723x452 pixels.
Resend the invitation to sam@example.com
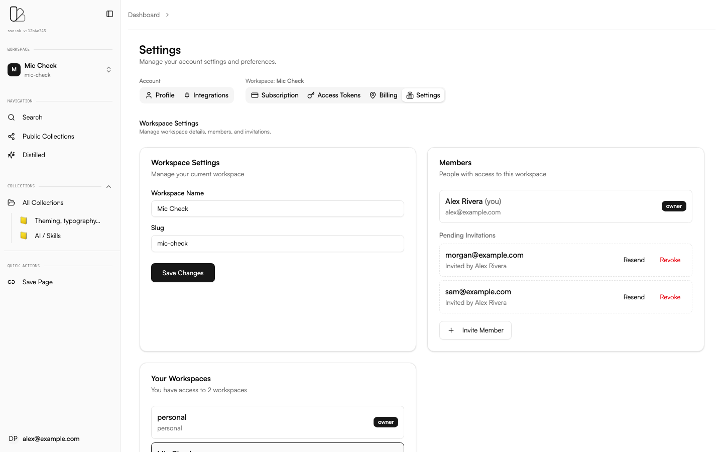(634, 297)
